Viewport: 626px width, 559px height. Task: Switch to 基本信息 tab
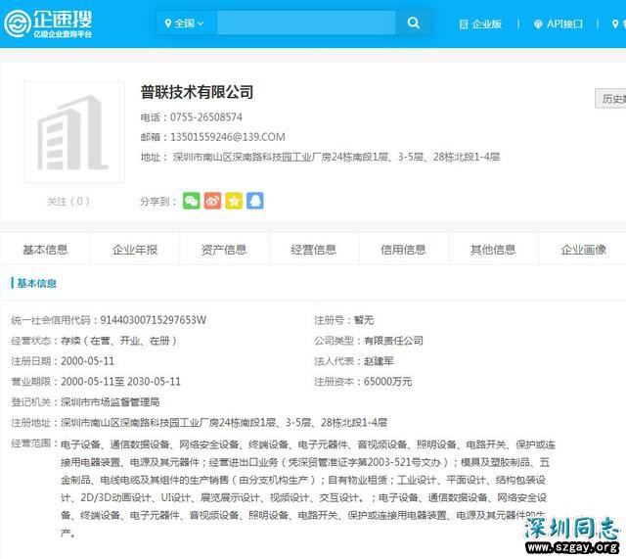pos(45,250)
